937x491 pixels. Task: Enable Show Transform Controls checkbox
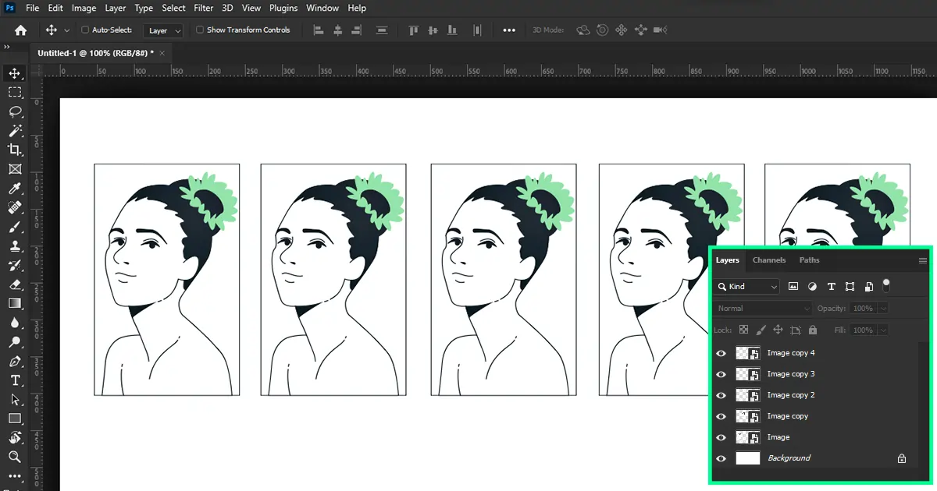[200, 30]
